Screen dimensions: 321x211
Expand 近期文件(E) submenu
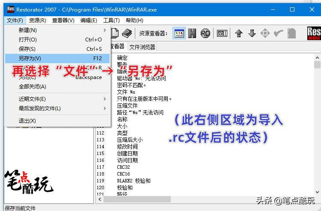[57, 99]
